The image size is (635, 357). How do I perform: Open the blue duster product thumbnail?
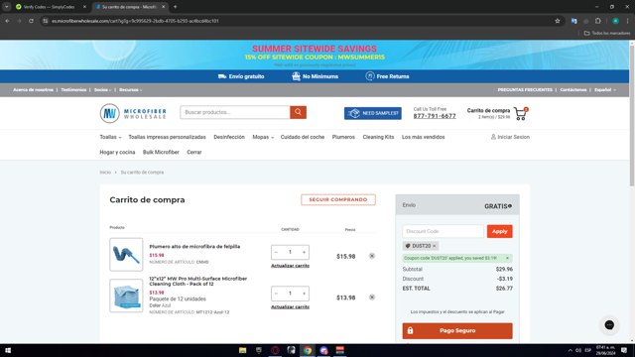point(126,254)
